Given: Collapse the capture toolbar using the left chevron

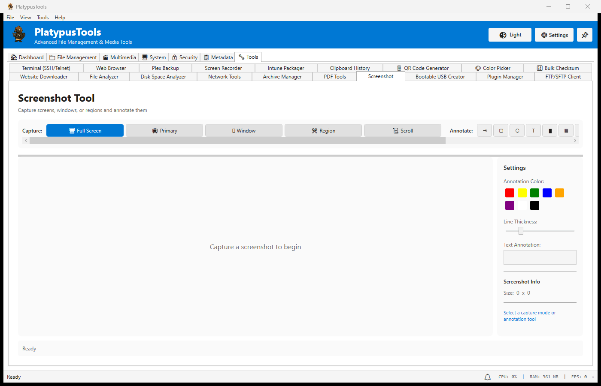Looking at the screenshot, I should pos(26,140).
